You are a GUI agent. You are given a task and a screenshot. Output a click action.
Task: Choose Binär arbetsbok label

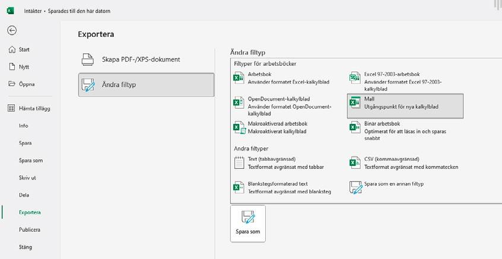(x=382, y=123)
